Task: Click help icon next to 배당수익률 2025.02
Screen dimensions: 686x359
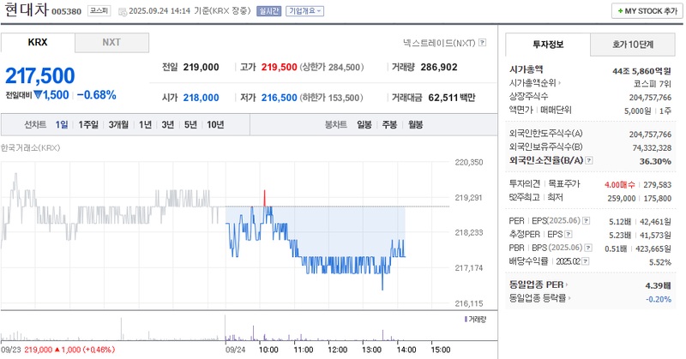Action: tap(586, 261)
